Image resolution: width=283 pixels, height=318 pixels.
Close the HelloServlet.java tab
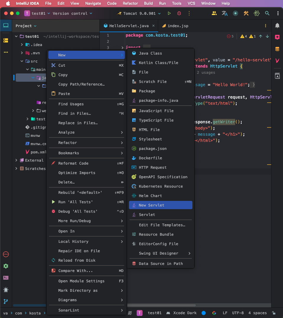pyautogui.click(x=153, y=26)
